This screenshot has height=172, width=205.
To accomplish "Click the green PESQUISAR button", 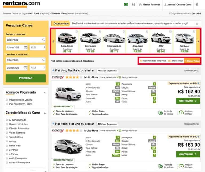I will tap(26, 78).
